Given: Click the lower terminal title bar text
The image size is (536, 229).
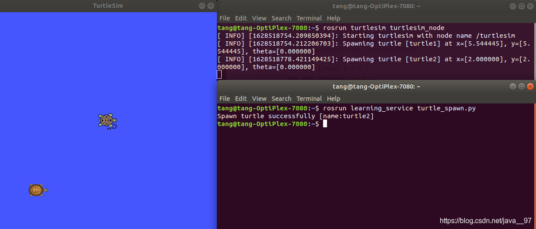Looking at the screenshot, I should pos(377,86).
